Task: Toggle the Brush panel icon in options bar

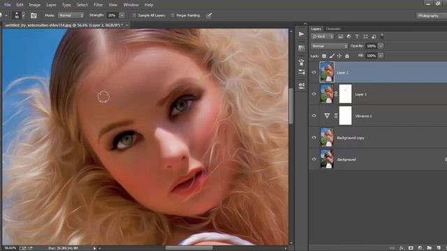Action: tap(34, 15)
